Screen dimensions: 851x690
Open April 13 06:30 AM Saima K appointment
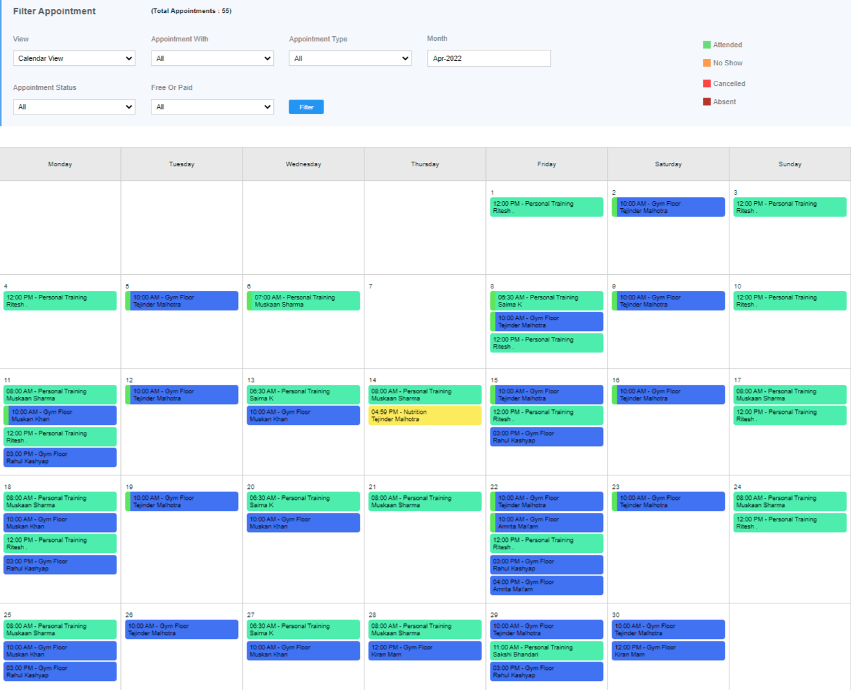tap(304, 394)
